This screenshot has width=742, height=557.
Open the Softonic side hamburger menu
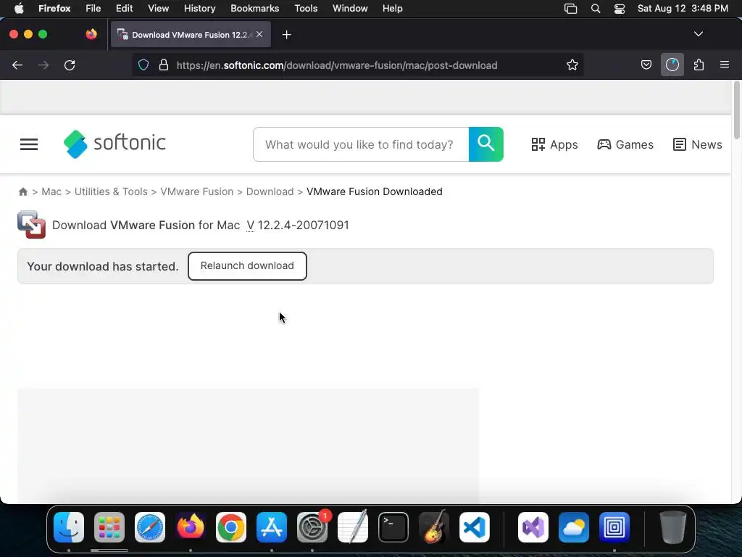[x=29, y=144]
